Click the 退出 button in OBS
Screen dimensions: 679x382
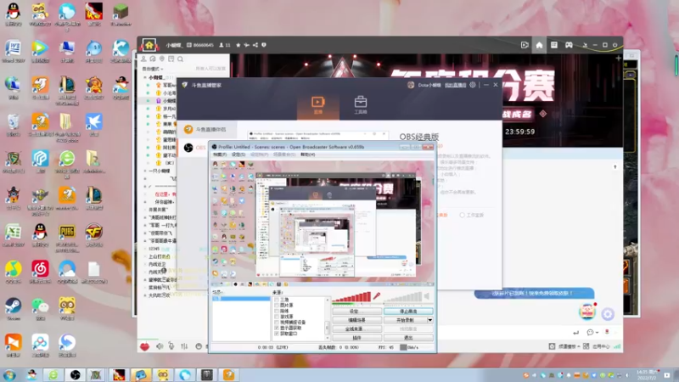(408, 337)
